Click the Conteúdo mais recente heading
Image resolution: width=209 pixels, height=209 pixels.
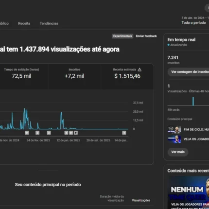(188, 171)
